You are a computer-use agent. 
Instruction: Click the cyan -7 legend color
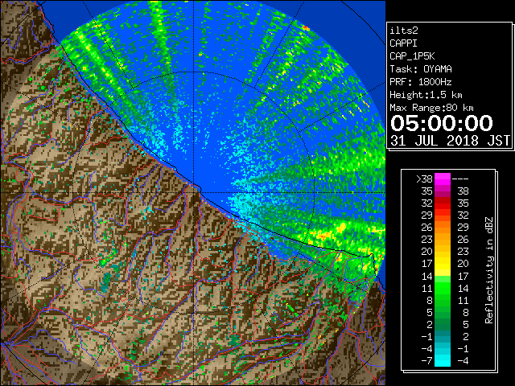(443, 360)
